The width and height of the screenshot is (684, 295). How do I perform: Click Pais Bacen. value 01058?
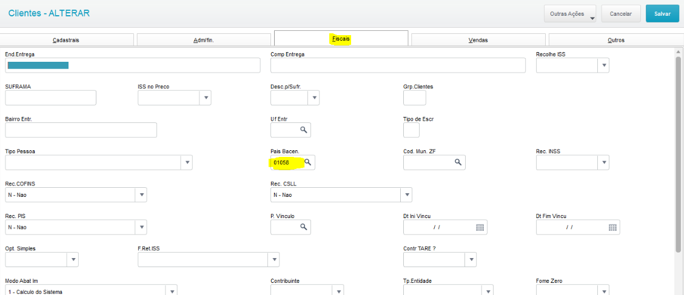click(281, 162)
